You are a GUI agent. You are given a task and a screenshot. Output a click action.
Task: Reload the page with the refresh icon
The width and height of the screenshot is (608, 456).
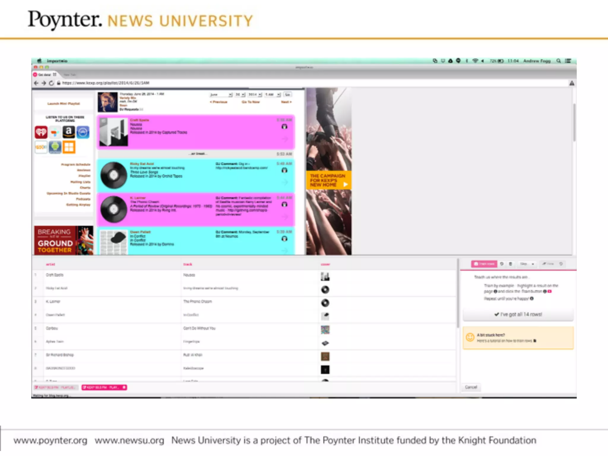click(x=51, y=83)
